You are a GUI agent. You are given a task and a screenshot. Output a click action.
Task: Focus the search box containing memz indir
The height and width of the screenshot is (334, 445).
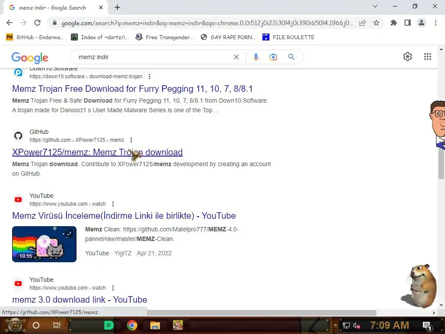pyautogui.click(x=153, y=57)
